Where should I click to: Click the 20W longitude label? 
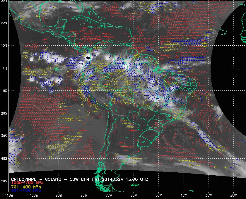click(x=233, y=195)
